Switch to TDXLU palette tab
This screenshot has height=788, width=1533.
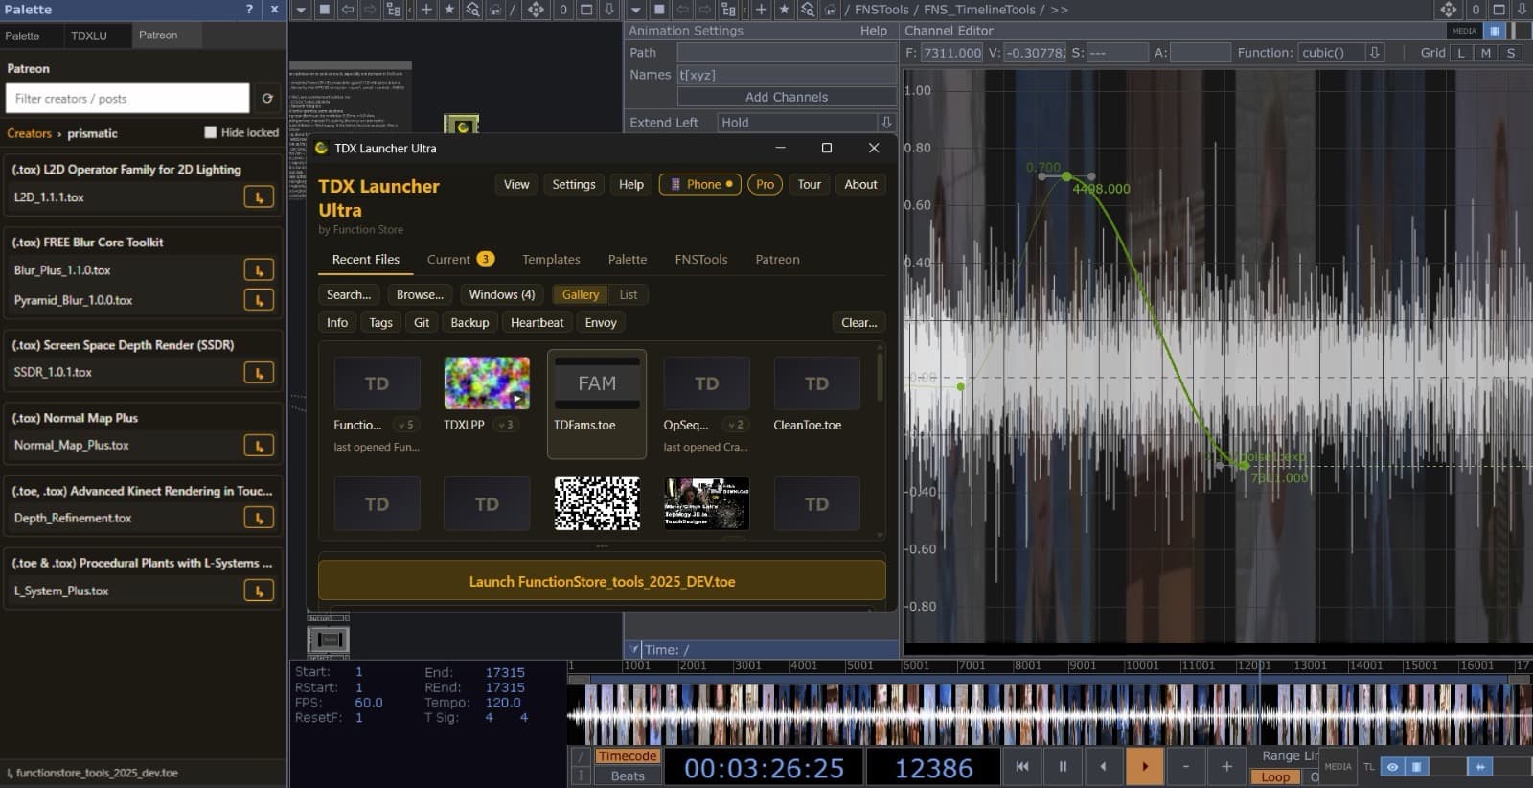89,35
